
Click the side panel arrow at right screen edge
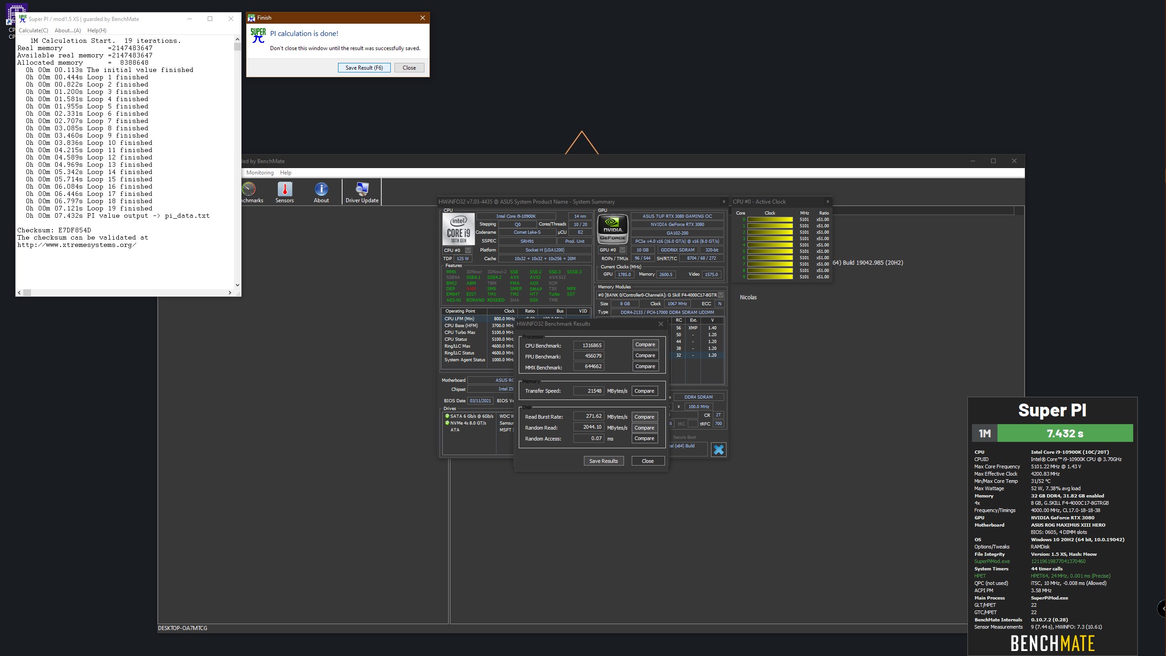click(1162, 608)
